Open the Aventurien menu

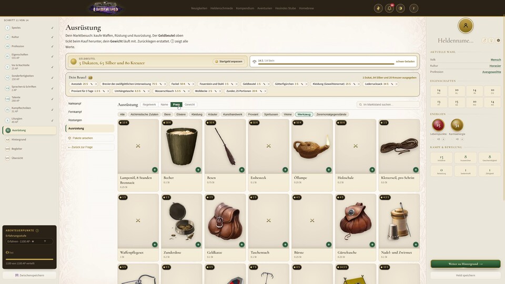coord(265,8)
